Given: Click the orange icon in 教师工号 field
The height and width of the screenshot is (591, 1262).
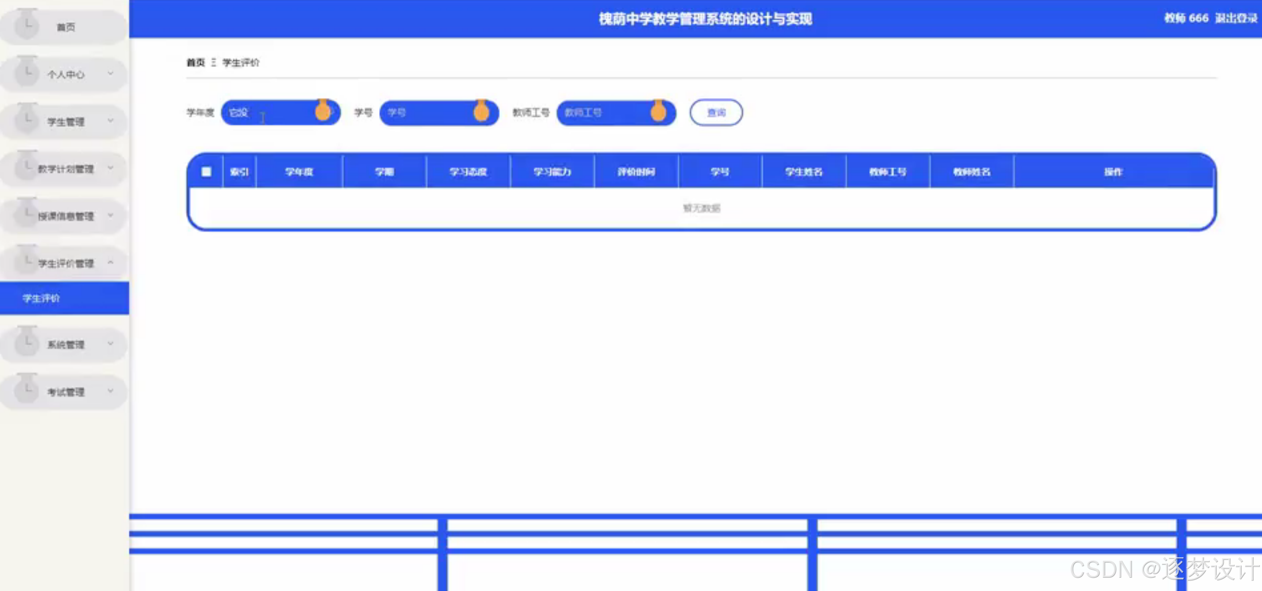Looking at the screenshot, I should pos(658,112).
